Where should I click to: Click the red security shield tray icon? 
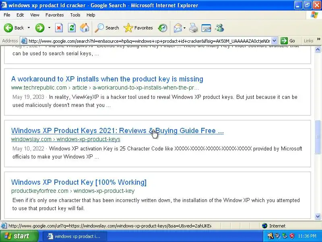pos(292,236)
